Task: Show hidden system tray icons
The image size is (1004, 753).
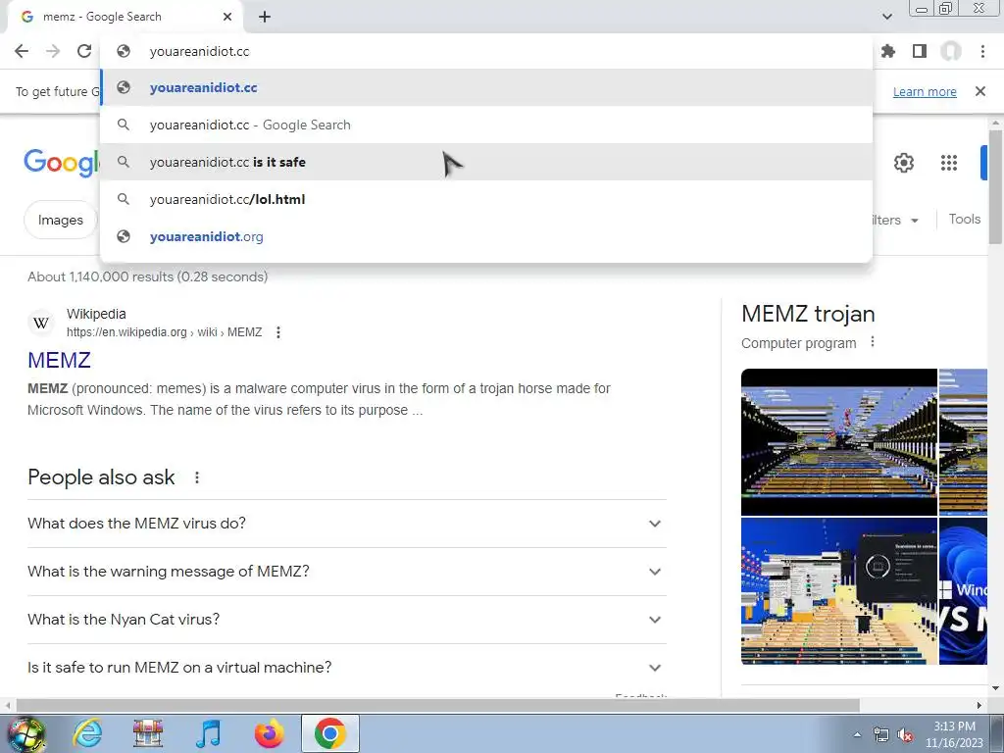Action: click(x=857, y=735)
